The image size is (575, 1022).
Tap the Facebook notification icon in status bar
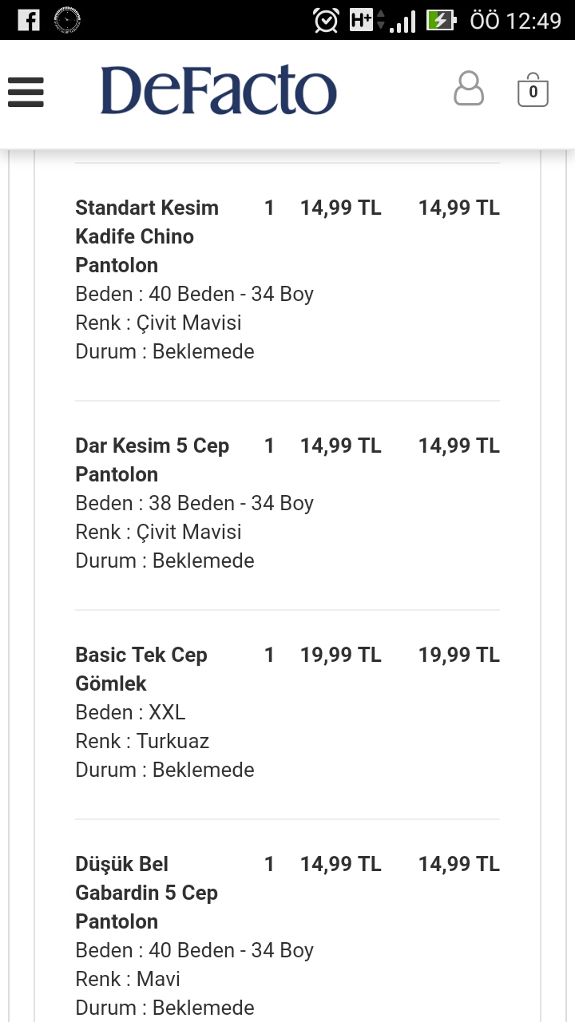click(x=28, y=20)
